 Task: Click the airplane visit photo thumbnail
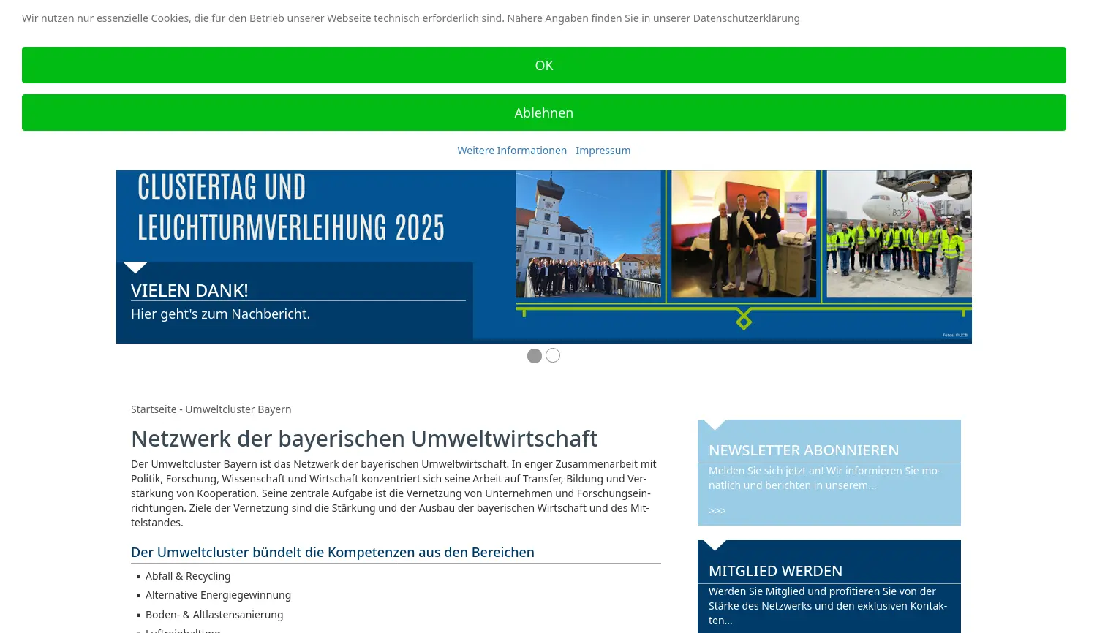[898, 234]
